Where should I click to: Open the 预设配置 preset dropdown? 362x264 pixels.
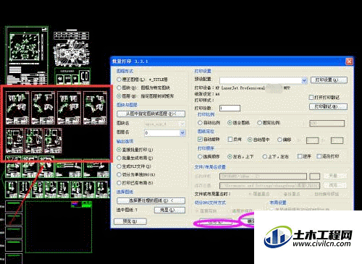(305, 80)
